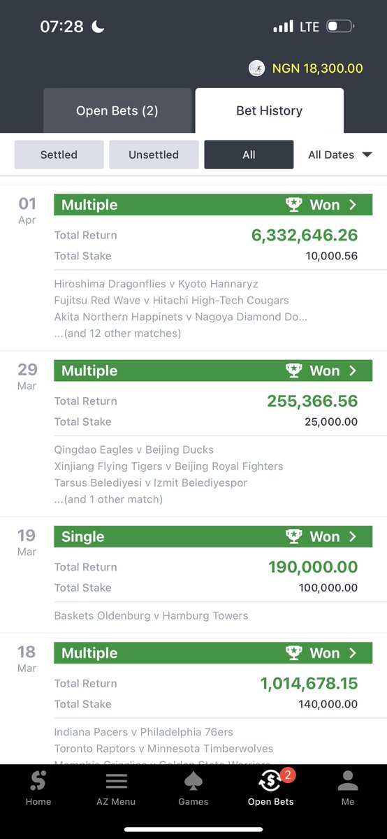
Task: Tap the Home icon in bottom navigation
Action: 38,781
